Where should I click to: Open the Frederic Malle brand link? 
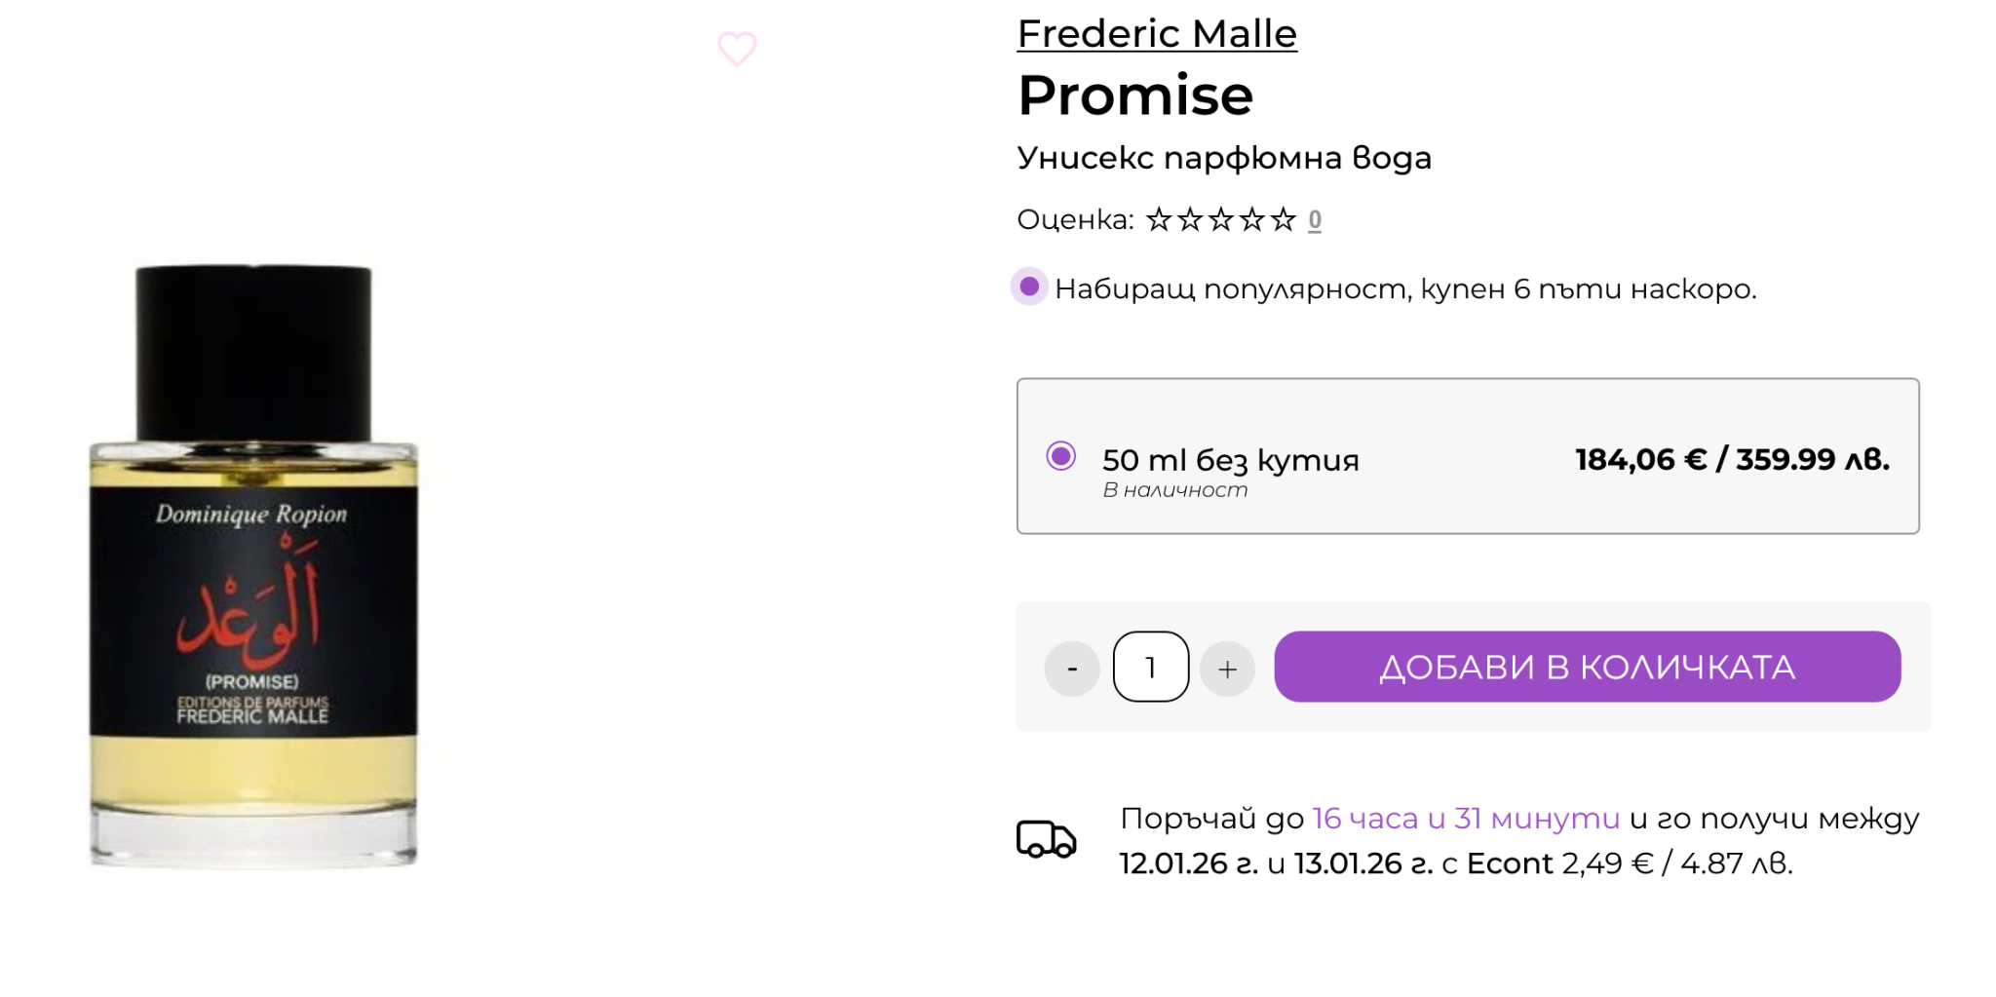(x=1157, y=34)
